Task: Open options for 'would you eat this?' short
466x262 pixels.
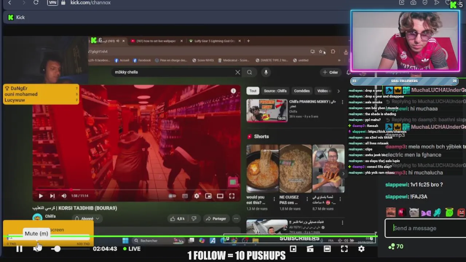Action: point(274,199)
